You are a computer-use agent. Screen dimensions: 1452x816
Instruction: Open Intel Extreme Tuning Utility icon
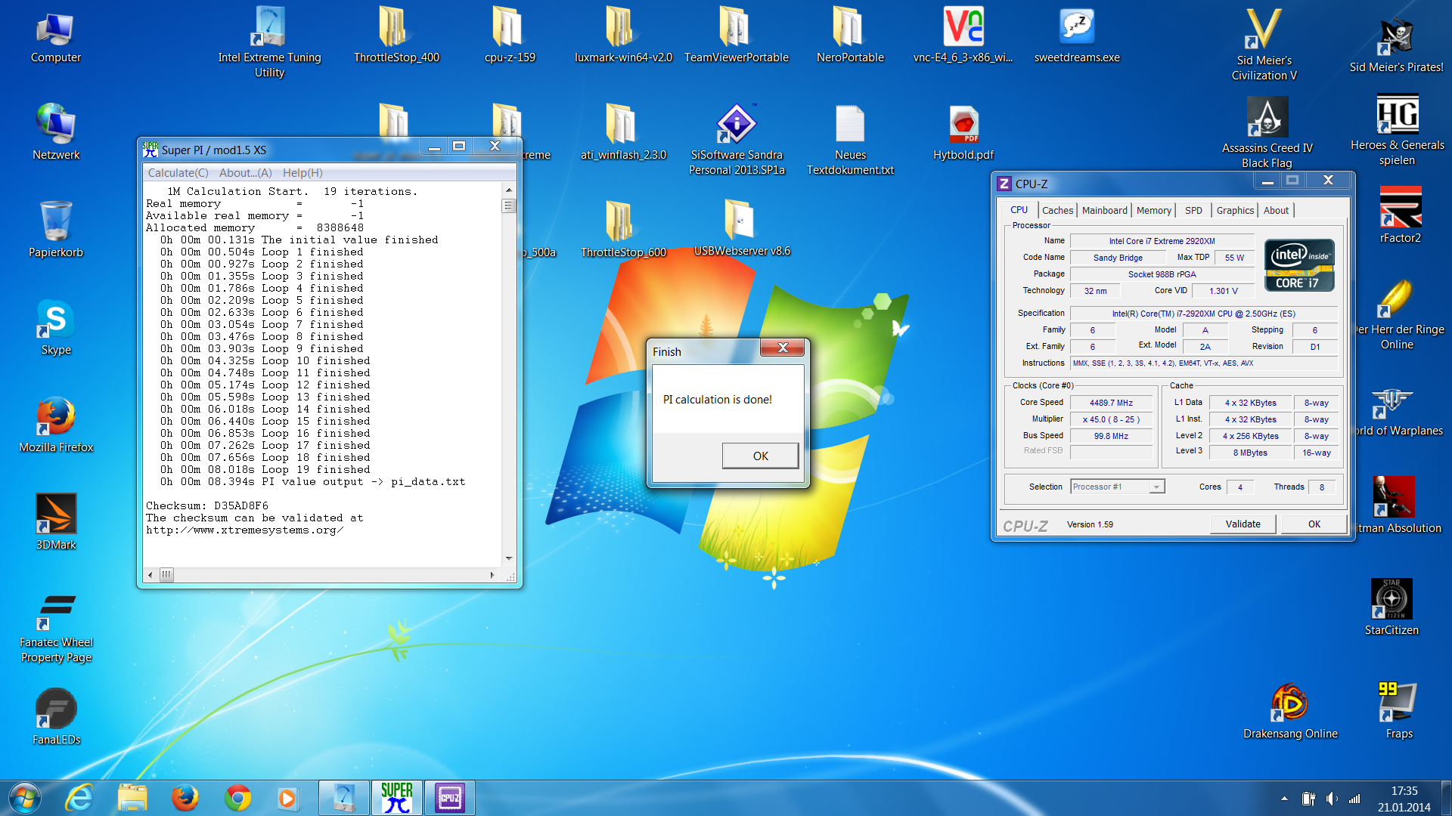[269, 27]
